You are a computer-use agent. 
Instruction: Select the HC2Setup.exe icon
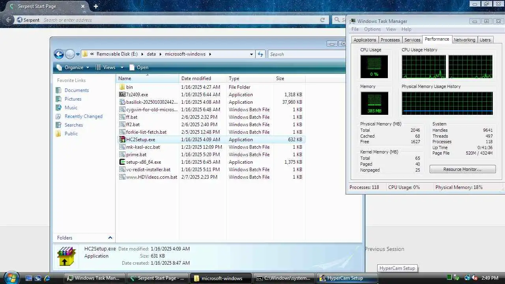122,140
